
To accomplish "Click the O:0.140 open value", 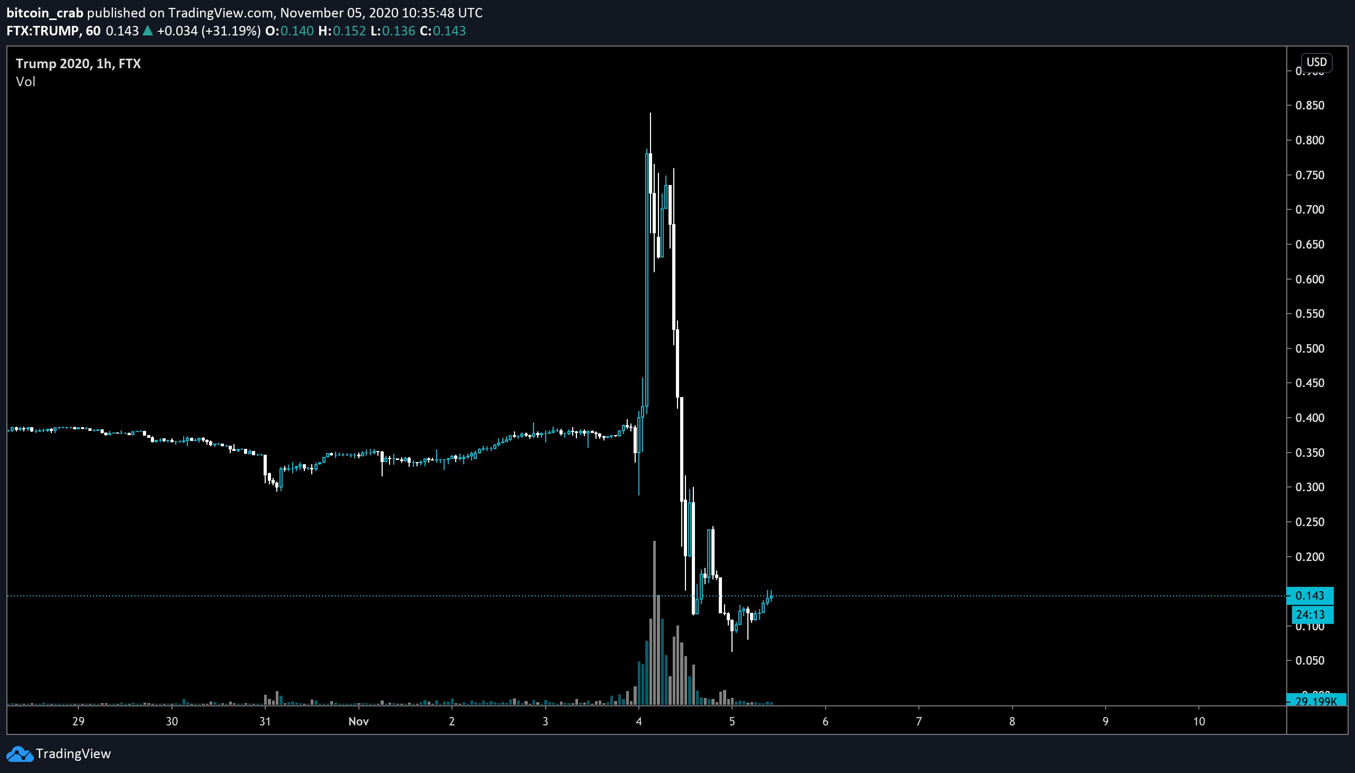I will coord(290,31).
